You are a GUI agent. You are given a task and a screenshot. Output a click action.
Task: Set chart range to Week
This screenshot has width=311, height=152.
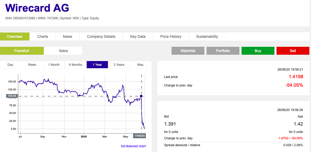(x=32, y=65)
